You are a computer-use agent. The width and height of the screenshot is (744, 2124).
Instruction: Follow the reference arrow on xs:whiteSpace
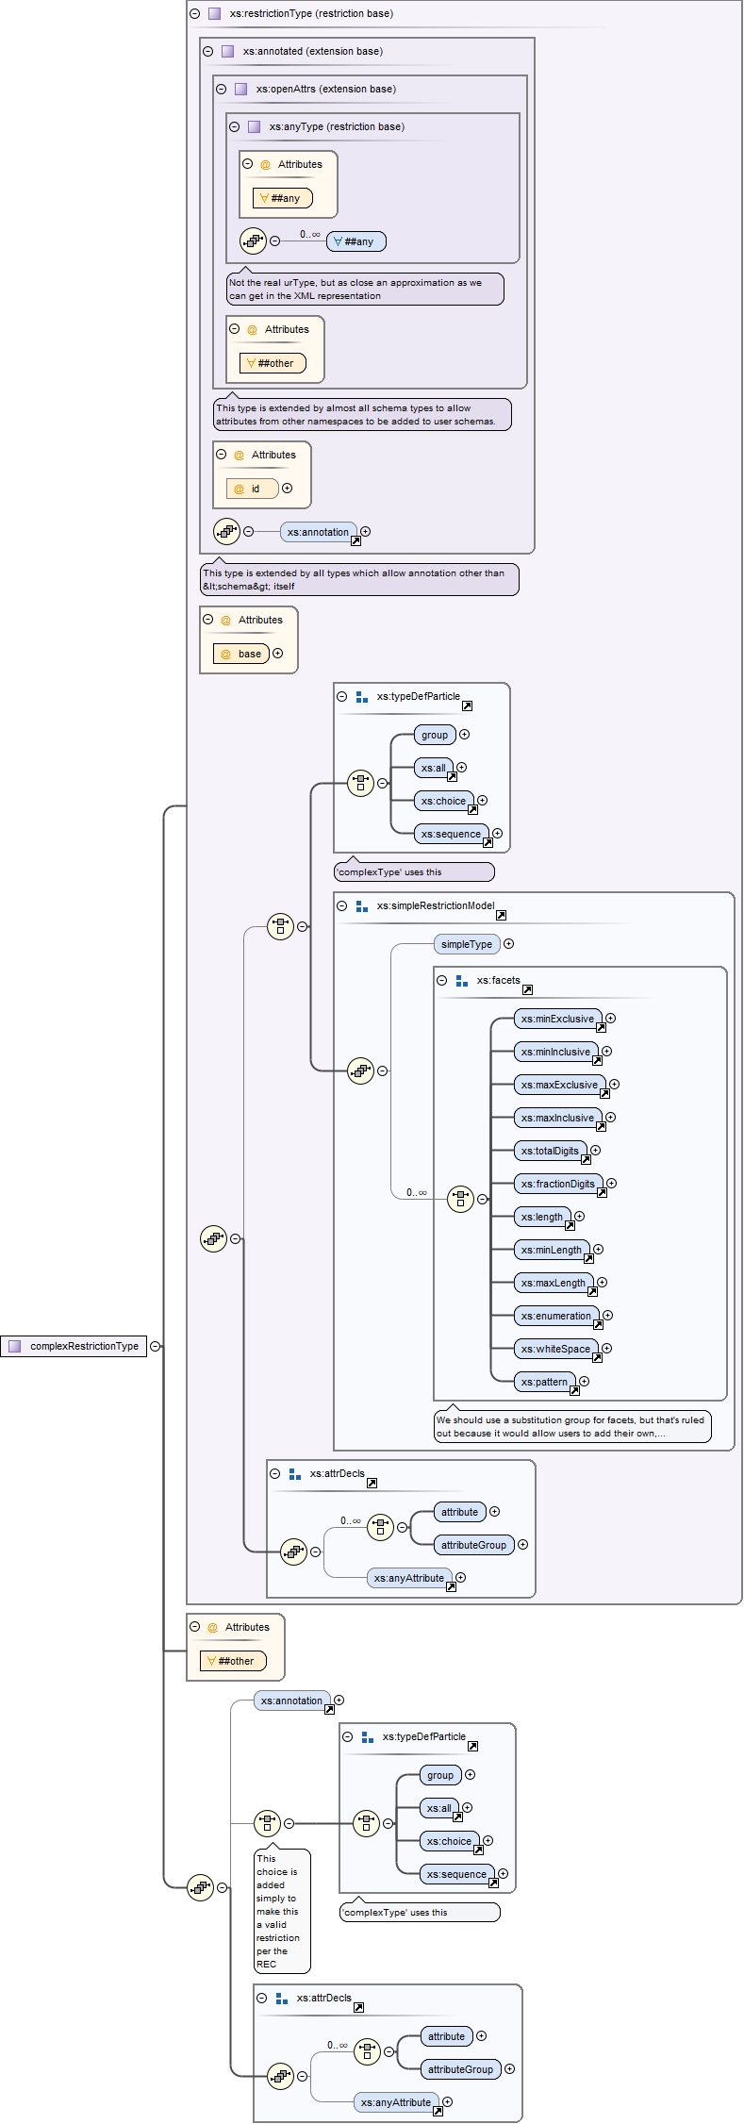tap(597, 1357)
